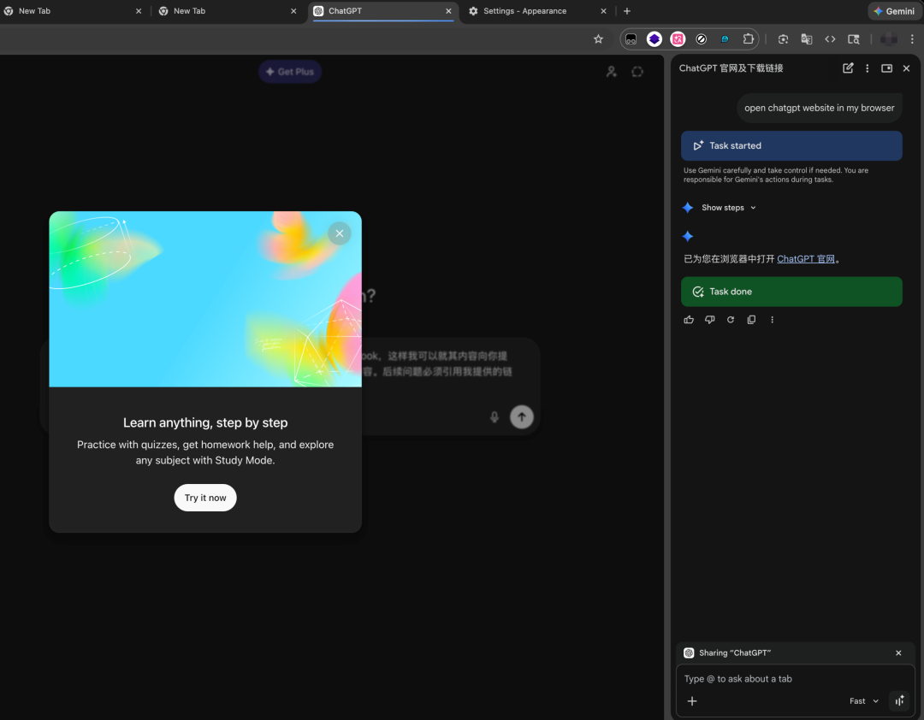Open the Chrome extensions puzzle icon

(x=749, y=39)
